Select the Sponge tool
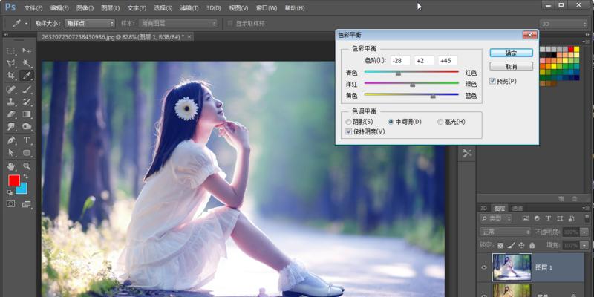The height and width of the screenshot is (297, 594). tap(27, 126)
